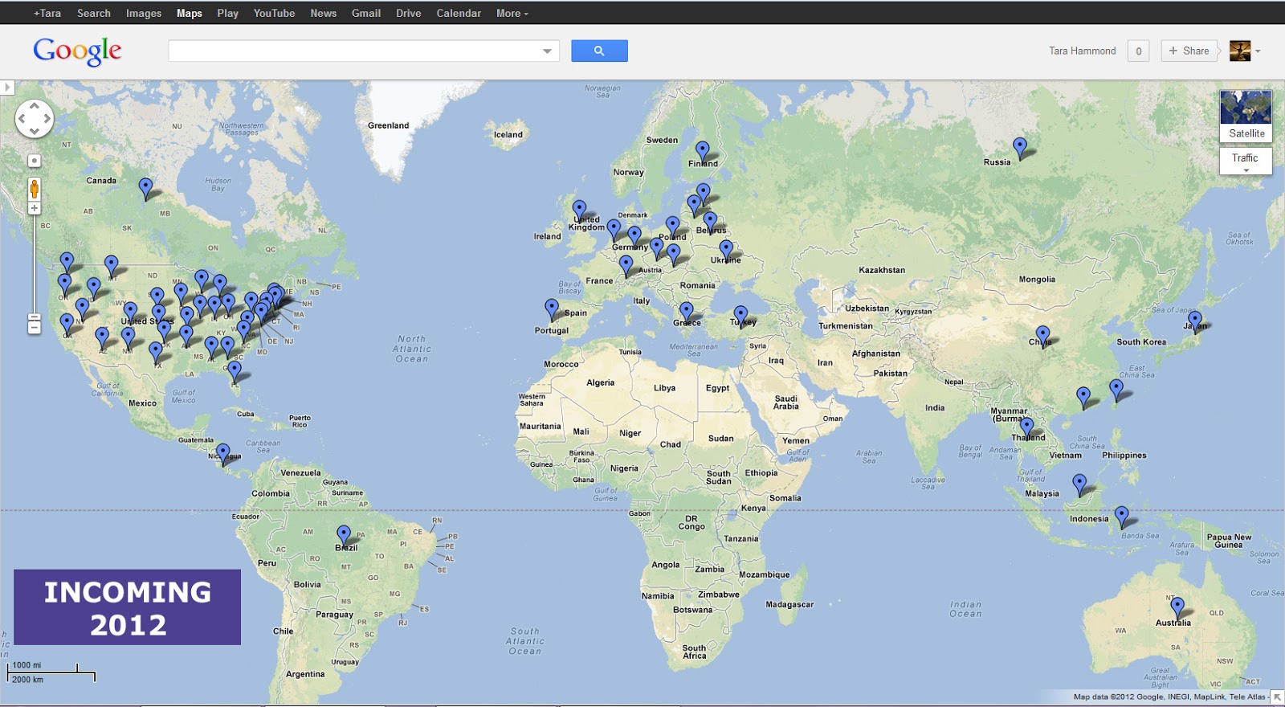Image resolution: width=1285 pixels, height=707 pixels.
Task: Open Images in the top bar
Action: pos(144,13)
